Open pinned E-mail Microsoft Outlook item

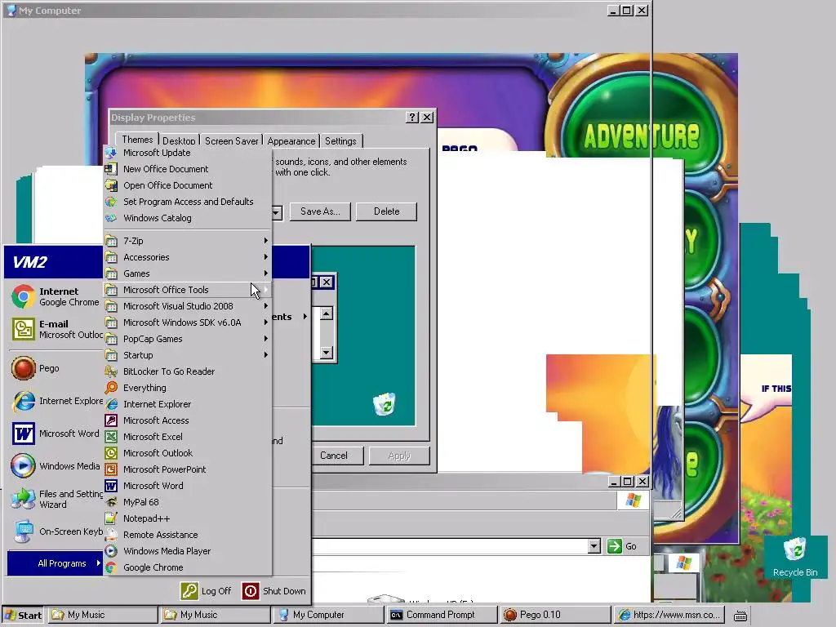pyautogui.click(x=56, y=329)
